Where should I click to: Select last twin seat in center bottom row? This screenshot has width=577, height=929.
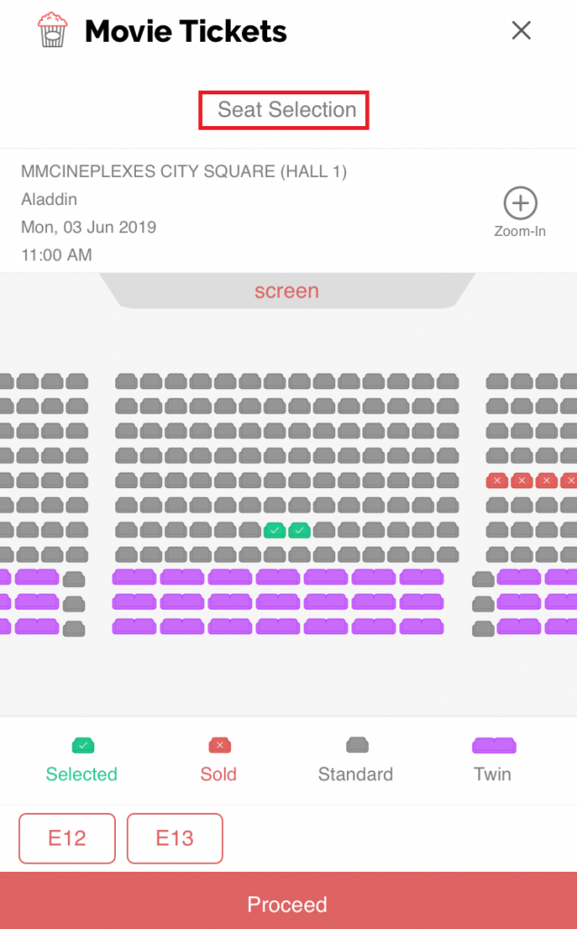pos(421,626)
